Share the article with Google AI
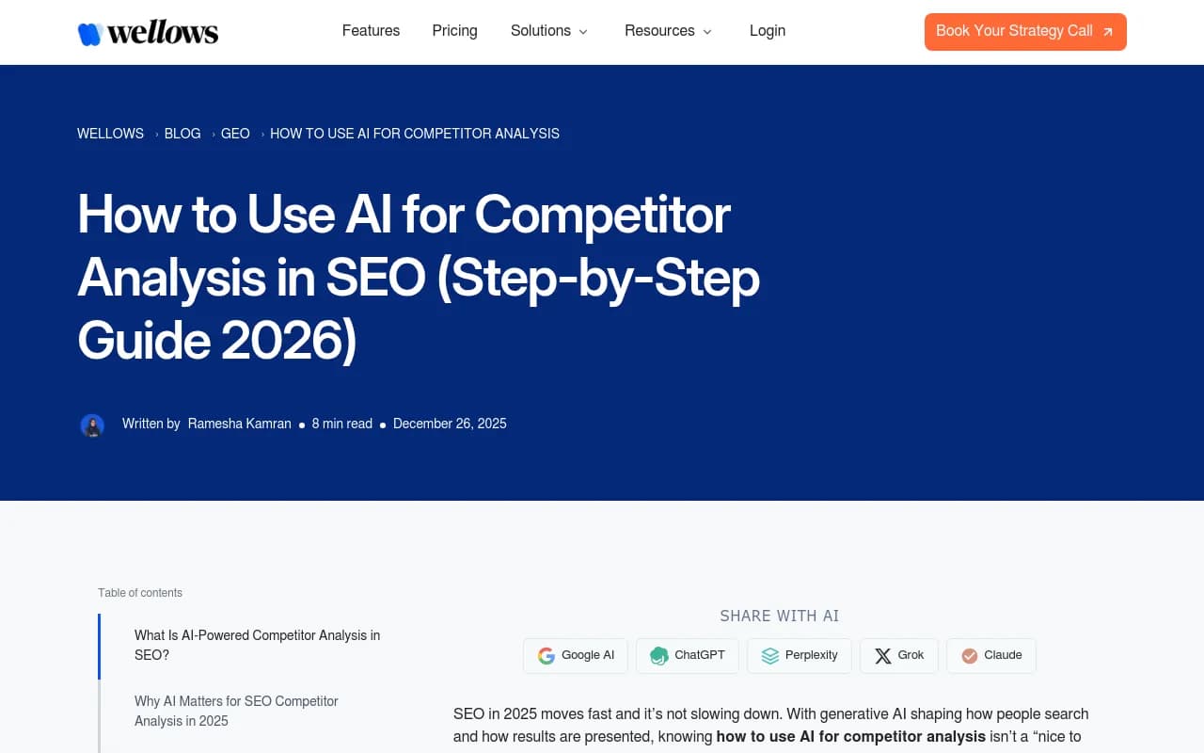 tap(575, 655)
